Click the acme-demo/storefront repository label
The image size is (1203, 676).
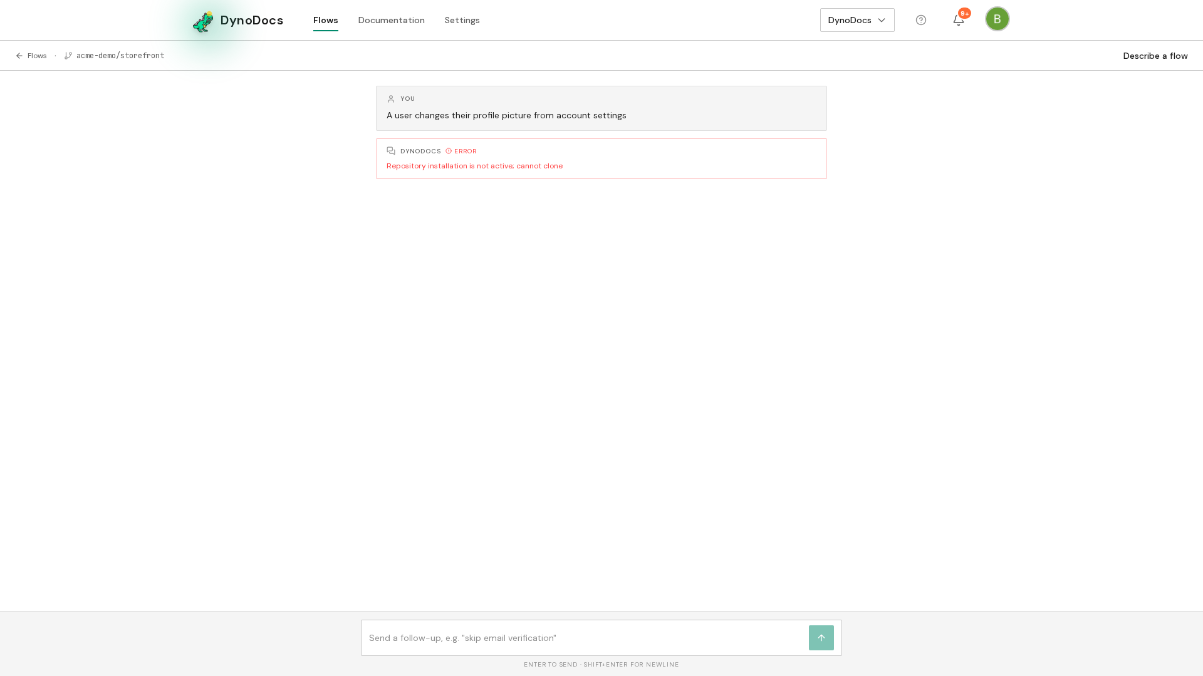pos(120,56)
